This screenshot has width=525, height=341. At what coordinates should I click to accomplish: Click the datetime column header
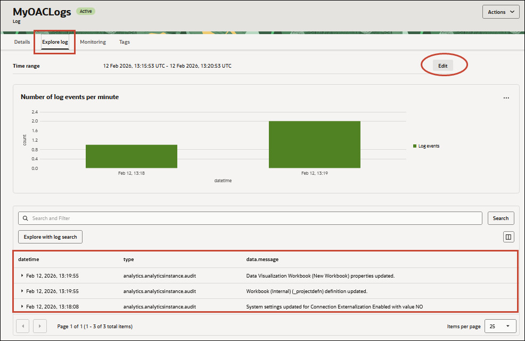(x=29, y=259)
